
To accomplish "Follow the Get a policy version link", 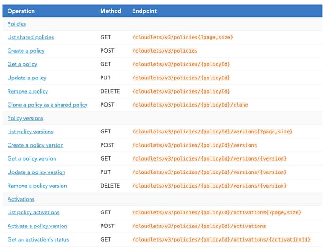I will coord(32,159).
